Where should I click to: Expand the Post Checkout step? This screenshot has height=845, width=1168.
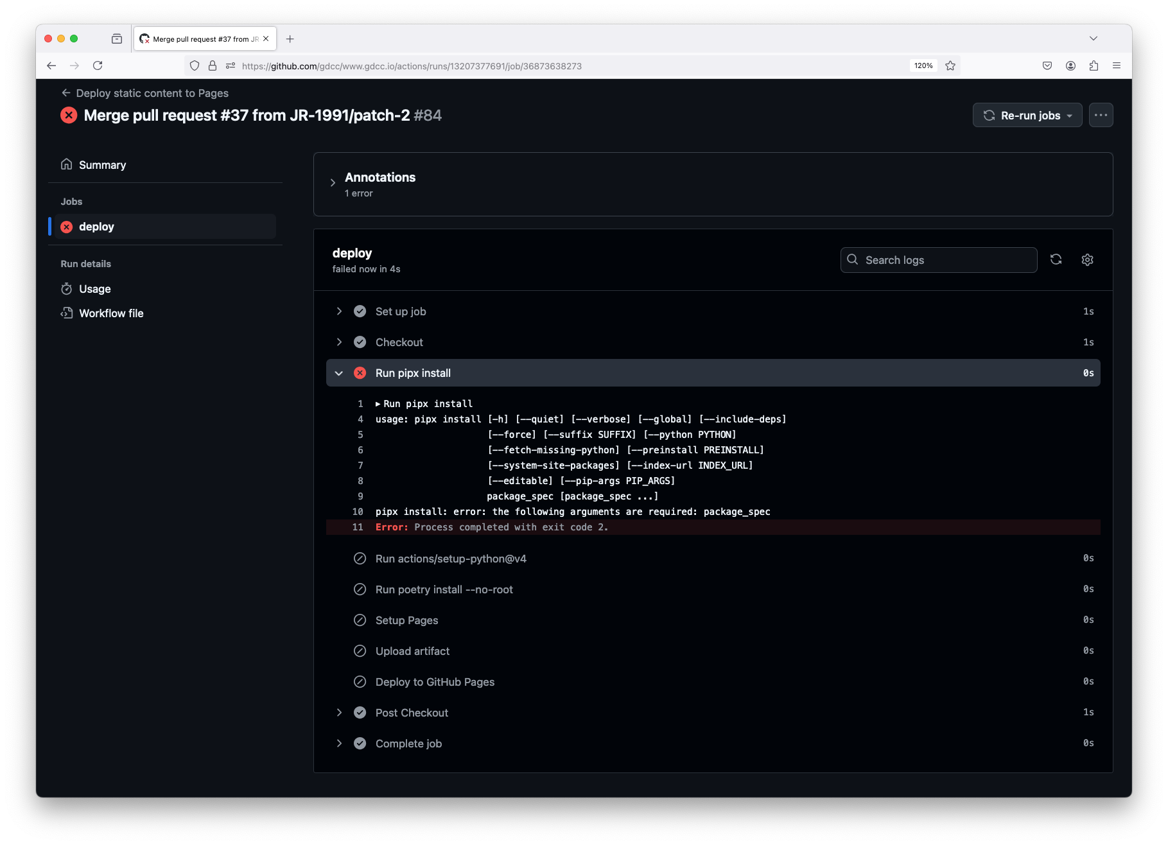[x=339, y=713]
